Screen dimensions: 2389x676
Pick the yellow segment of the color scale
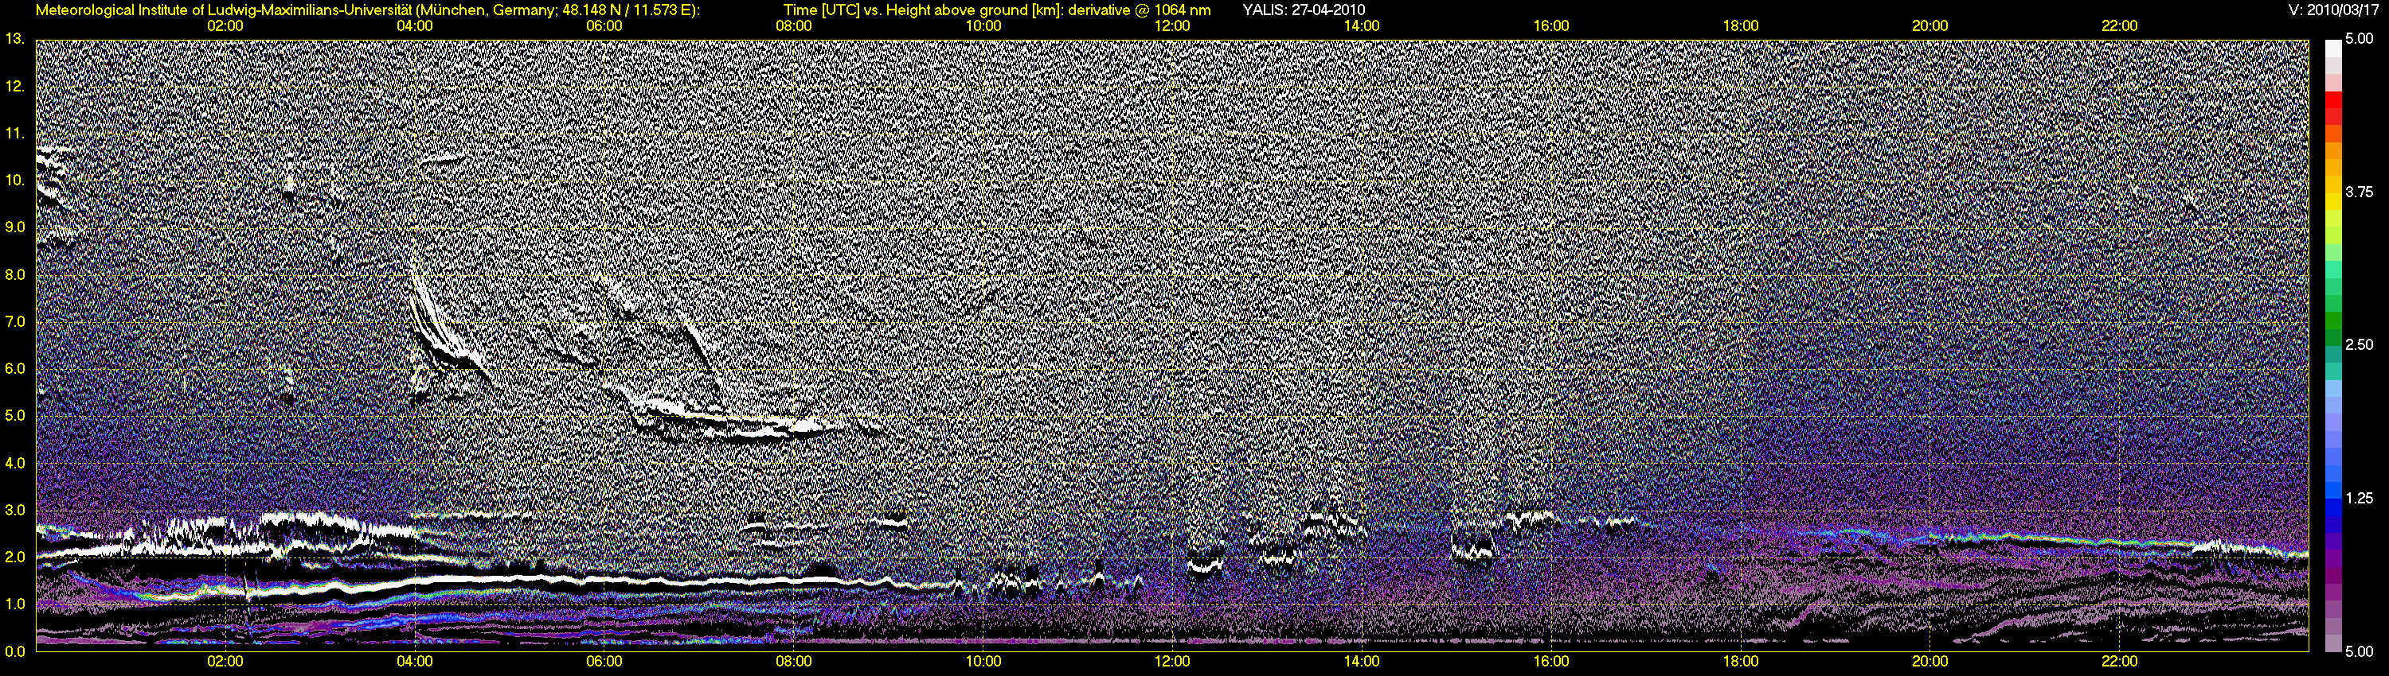tap(2332, 204)
